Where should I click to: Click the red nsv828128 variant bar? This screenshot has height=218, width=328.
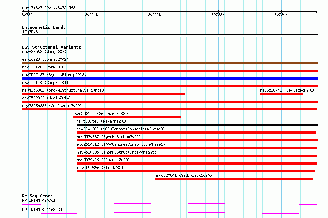170,71
